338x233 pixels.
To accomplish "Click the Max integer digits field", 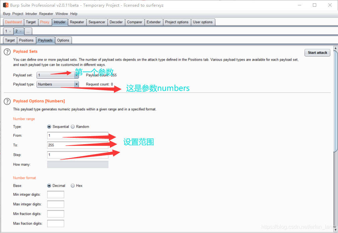I will 56,204.
